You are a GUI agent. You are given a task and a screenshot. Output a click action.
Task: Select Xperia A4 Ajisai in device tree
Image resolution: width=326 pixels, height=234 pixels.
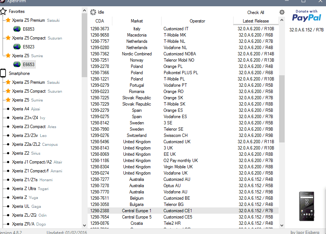(26, 109)
